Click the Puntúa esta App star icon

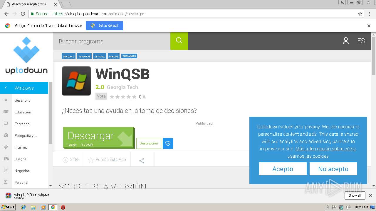(x=91, y=160)
